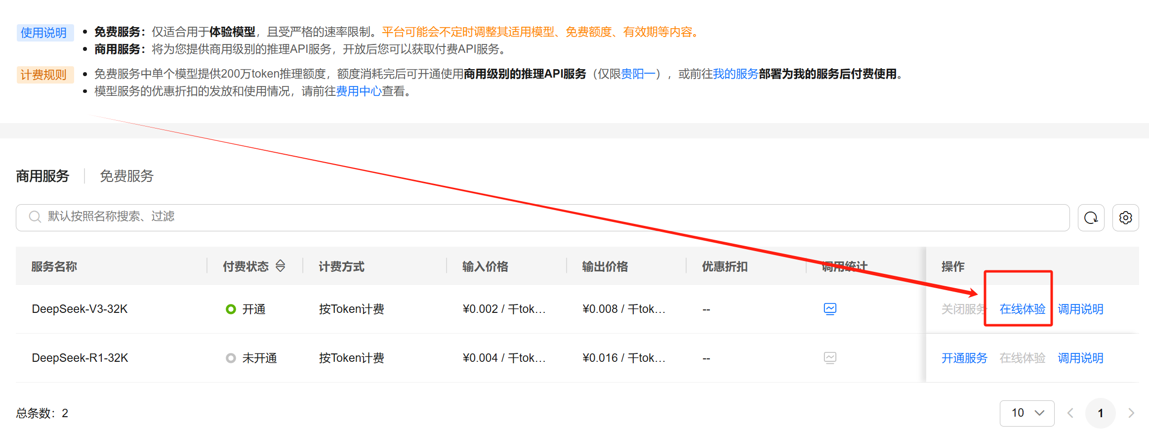Click 开通服务 for DeepSeek-R1-32K
The height and width of the screenshot is (433, 1149).
click(964, 358)
